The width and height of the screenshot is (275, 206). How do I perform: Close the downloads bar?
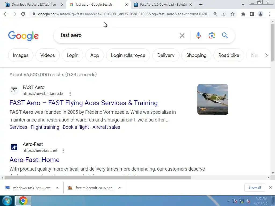[270, 187]
